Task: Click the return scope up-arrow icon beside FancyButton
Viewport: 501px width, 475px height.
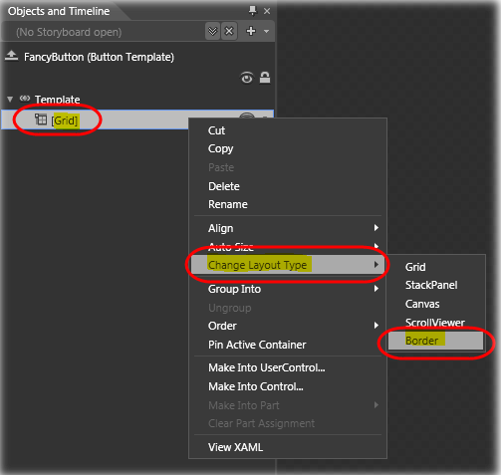Action: [x=11, y=56]
